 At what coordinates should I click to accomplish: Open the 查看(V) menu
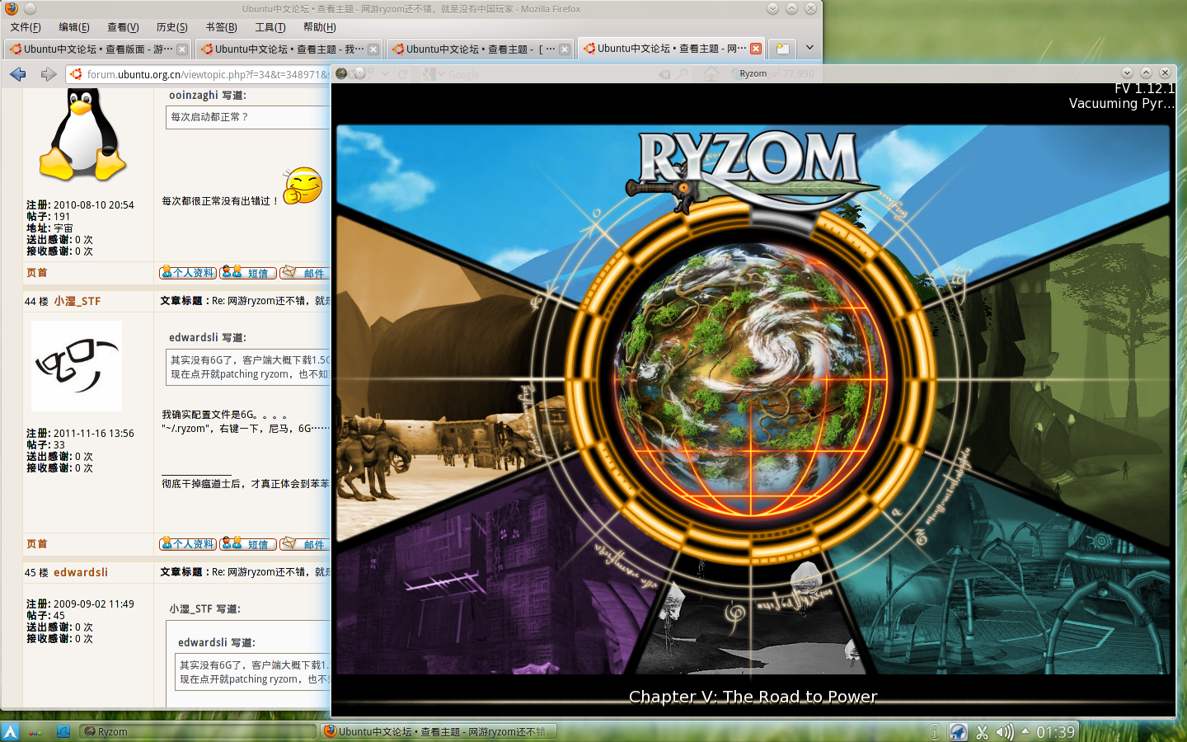coord(123,27)
